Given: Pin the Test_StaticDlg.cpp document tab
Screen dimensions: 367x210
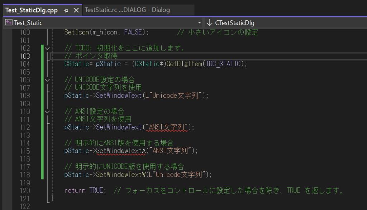Looking at the screenshot, I should pyautogui.click(x=66, y=10).
